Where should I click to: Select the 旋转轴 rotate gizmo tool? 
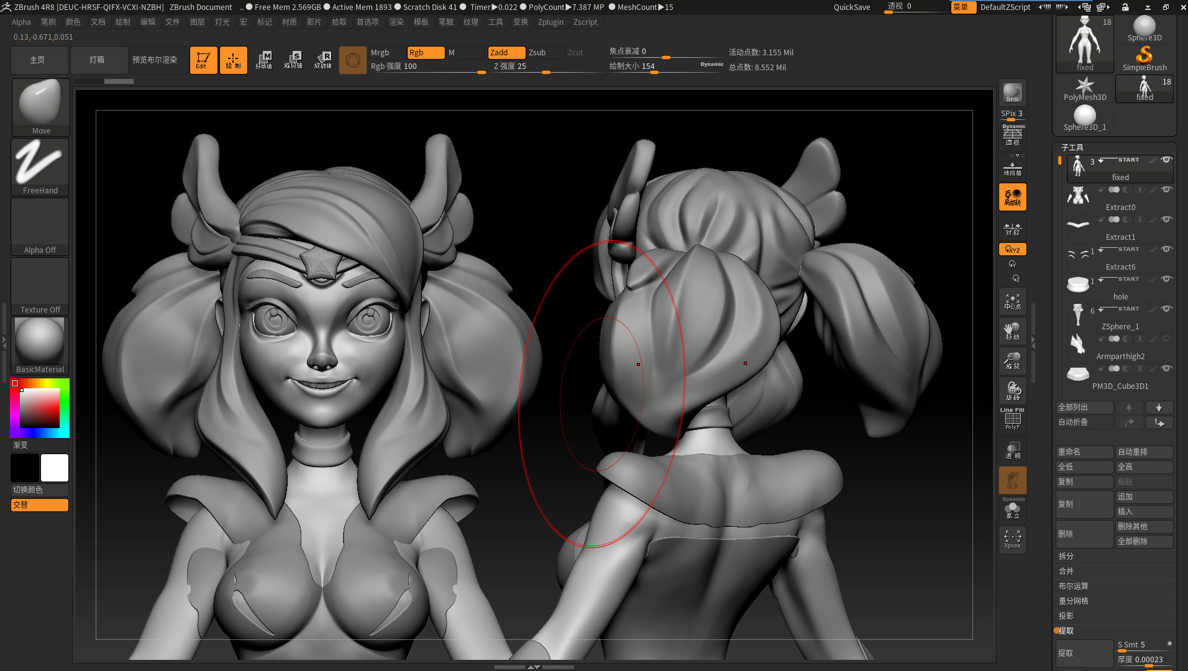[323, 60]
